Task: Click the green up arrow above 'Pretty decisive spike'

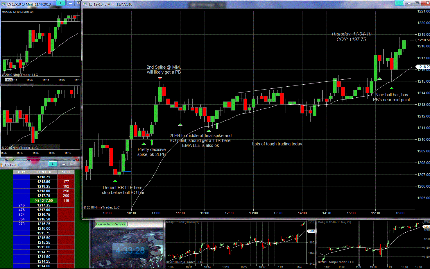Action: click(x=152, y=142)
